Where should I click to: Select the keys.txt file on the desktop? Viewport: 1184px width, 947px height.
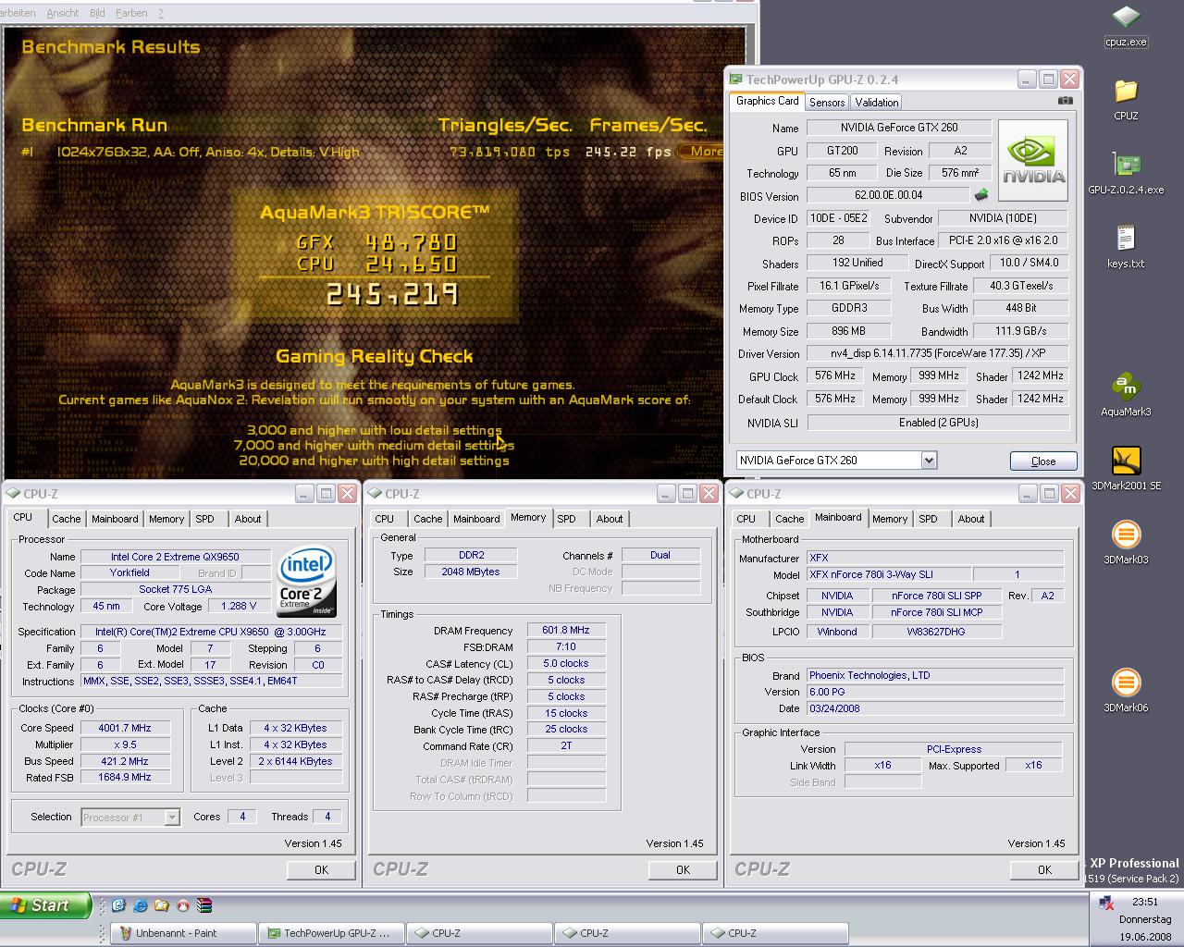pos(1126,247)
